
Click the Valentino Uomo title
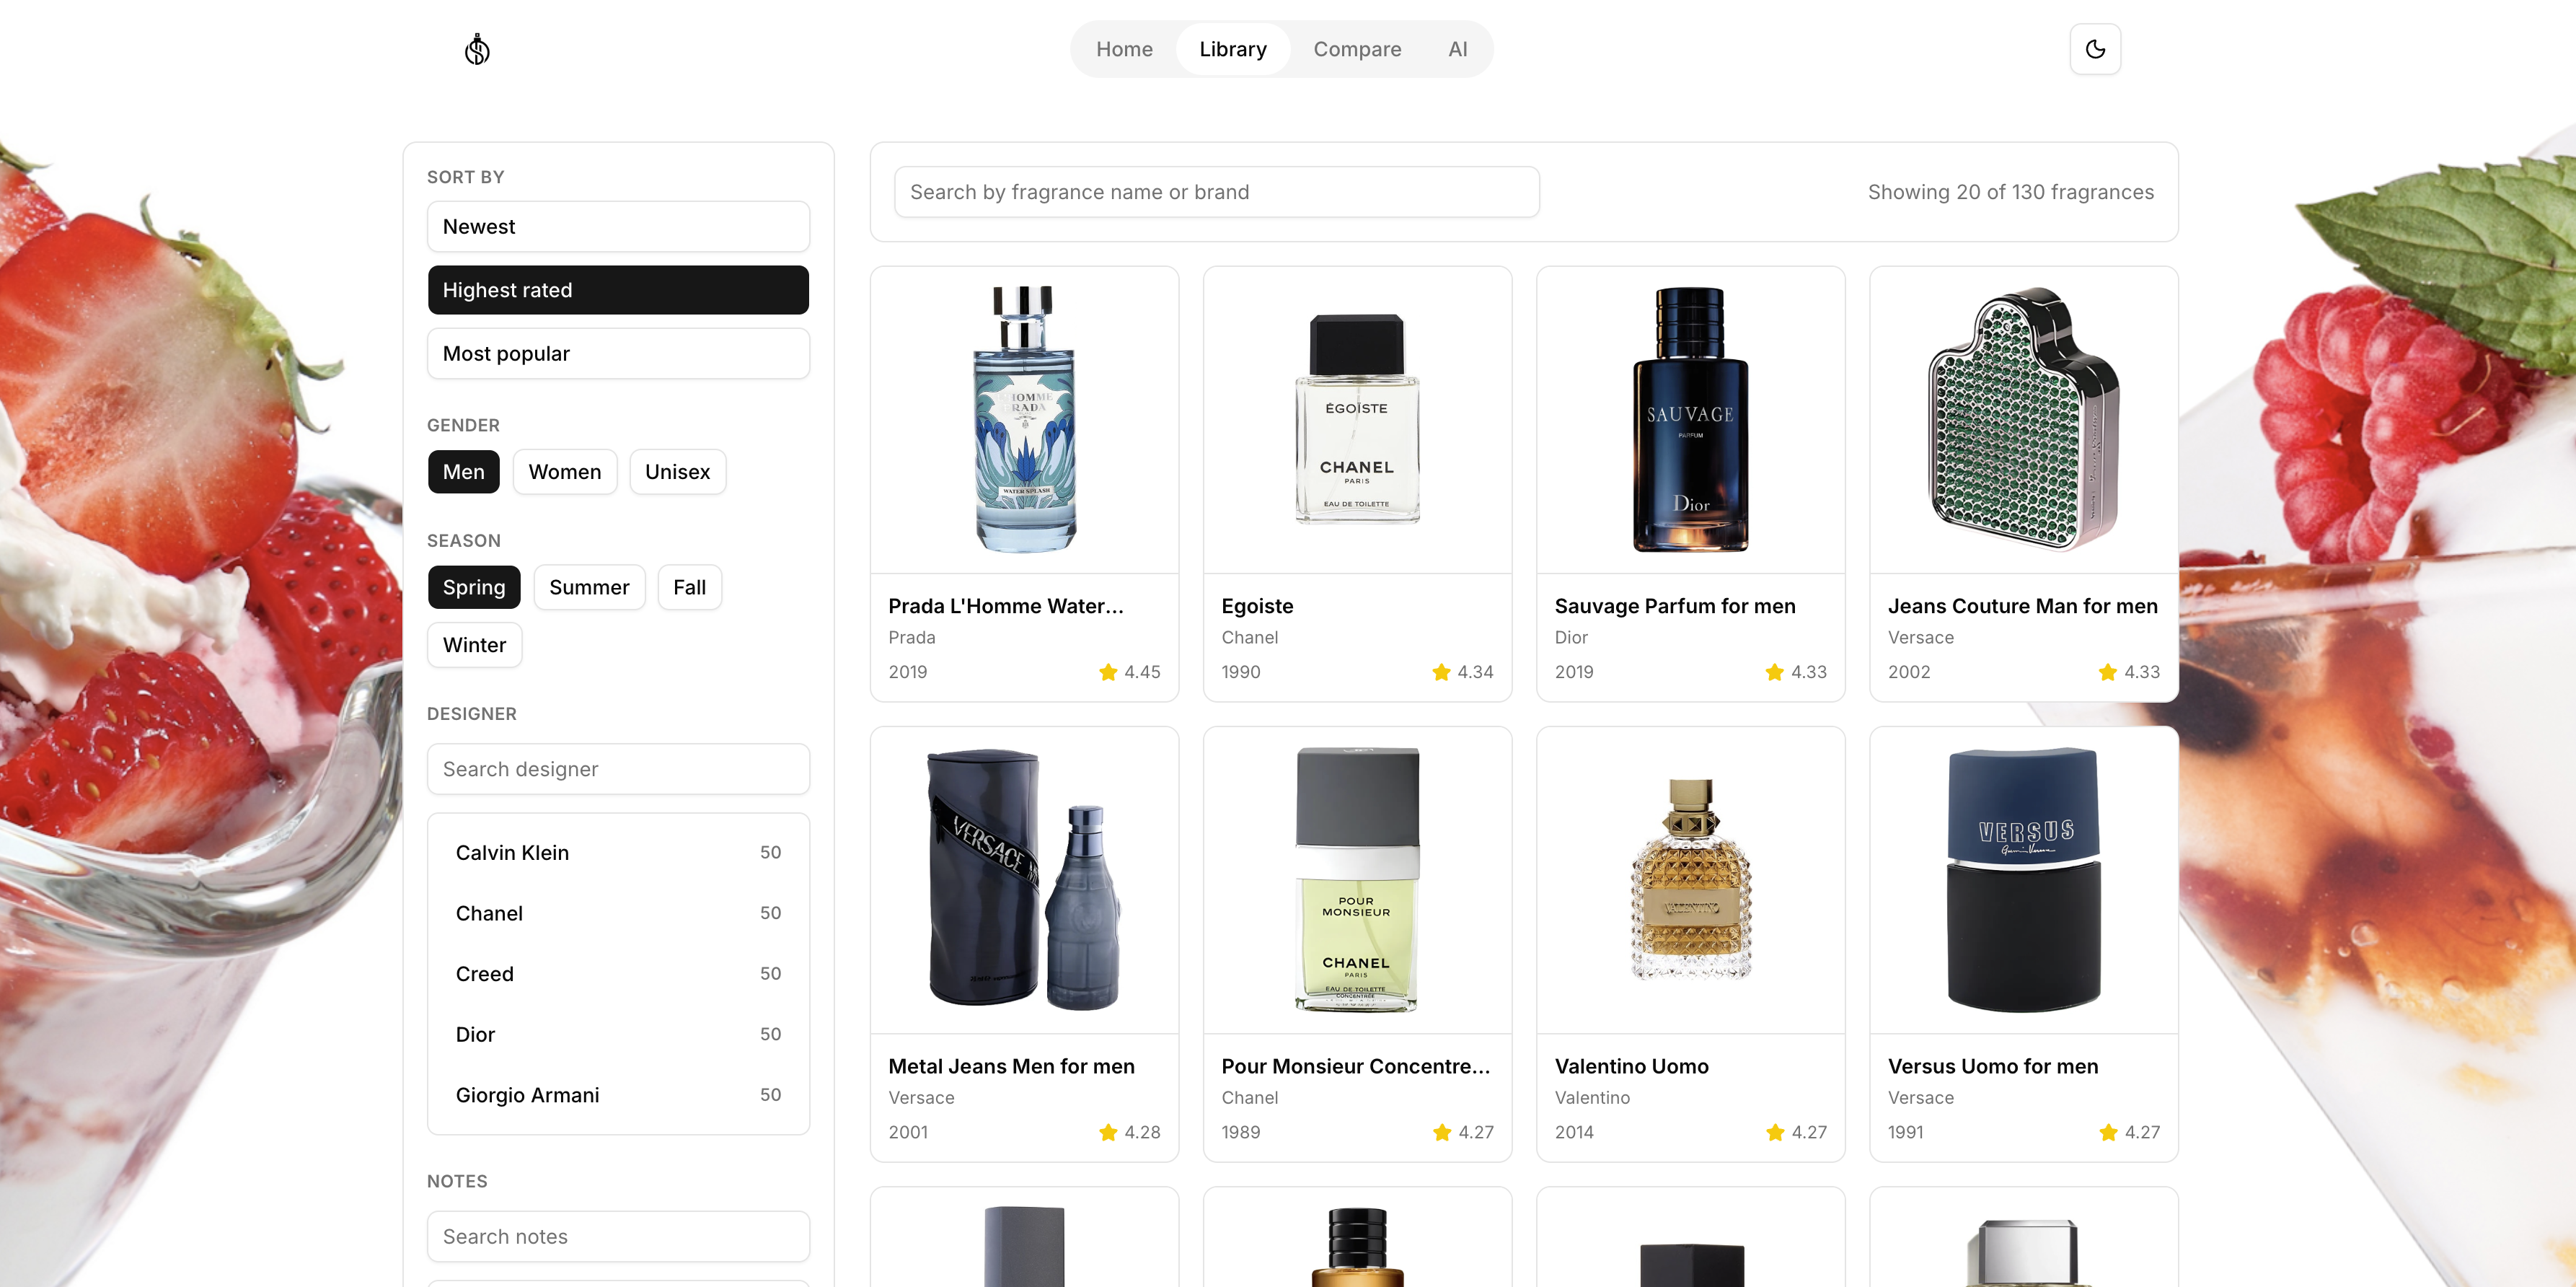click(1632, 1066)
